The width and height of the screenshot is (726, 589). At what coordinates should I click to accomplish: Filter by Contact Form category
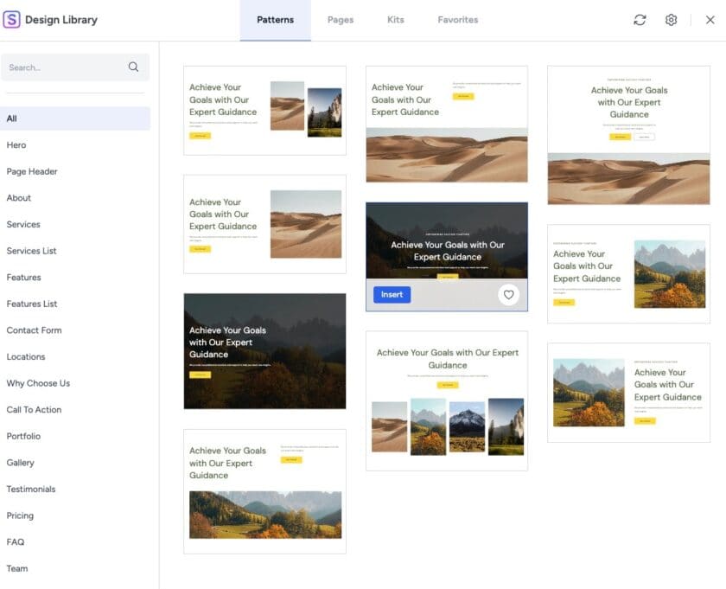coord(34,330)
